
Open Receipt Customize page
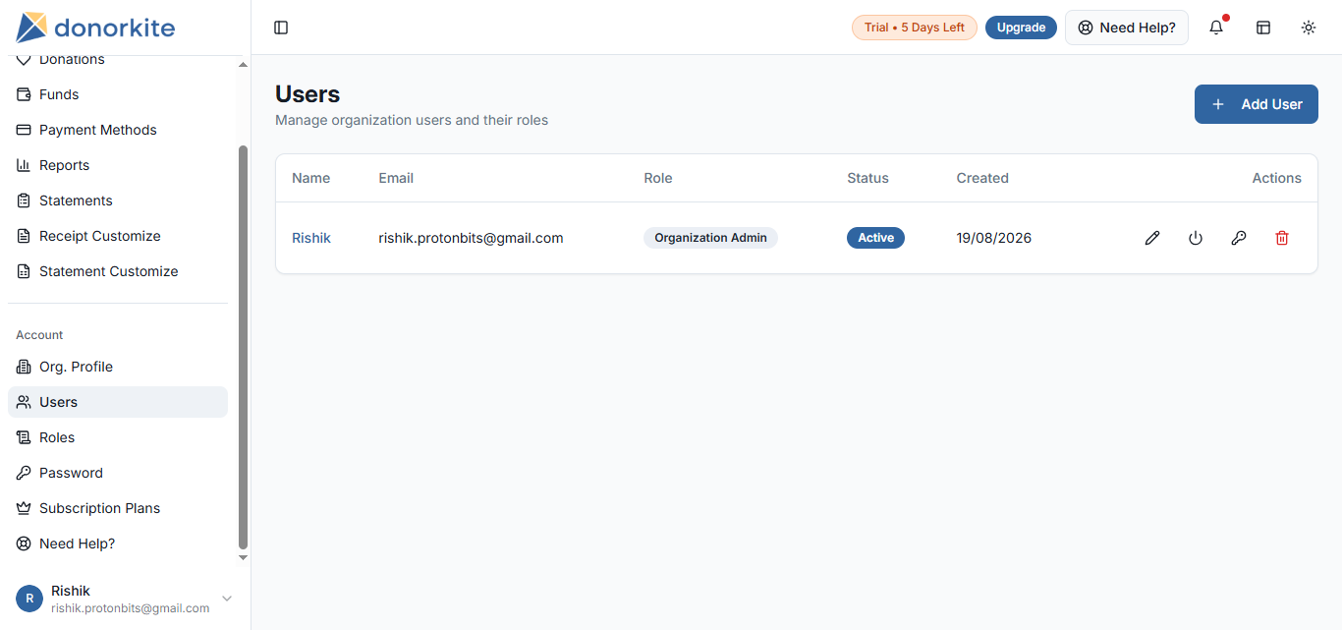(x=118, y=236)
